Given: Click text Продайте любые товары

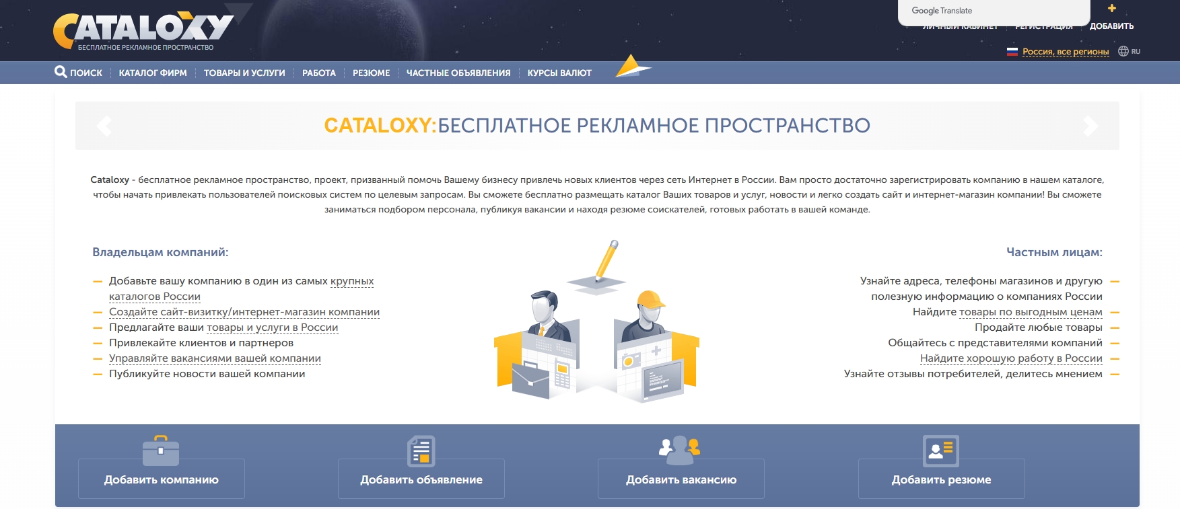Looking at the screenshot, I should tap(1039, 327).
